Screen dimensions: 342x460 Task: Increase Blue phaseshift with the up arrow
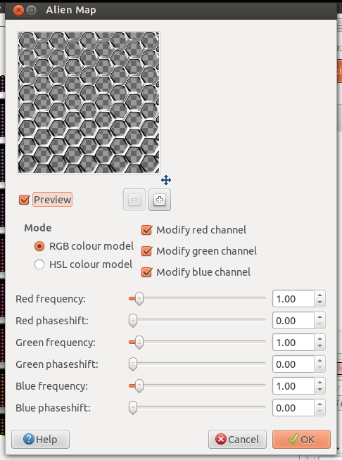tap(320, 404)
